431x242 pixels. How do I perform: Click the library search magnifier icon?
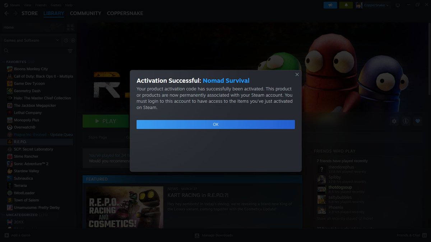pyautogui.click(x=6, y=51)
